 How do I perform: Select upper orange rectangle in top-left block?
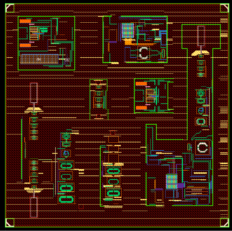tap(25, 21)
